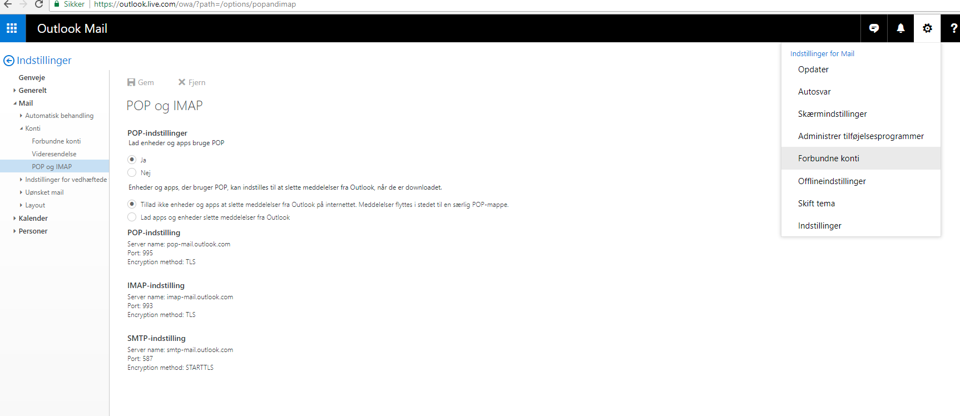Viewport: 960px width, 416px height.
Task: Choose Autosvar from settings menu
Action: click(861, 92)
